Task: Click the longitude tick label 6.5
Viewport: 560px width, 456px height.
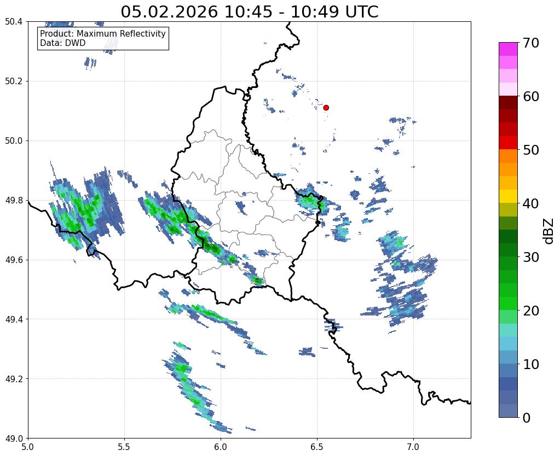Action: pyautogui.click(x=317, y=447)
